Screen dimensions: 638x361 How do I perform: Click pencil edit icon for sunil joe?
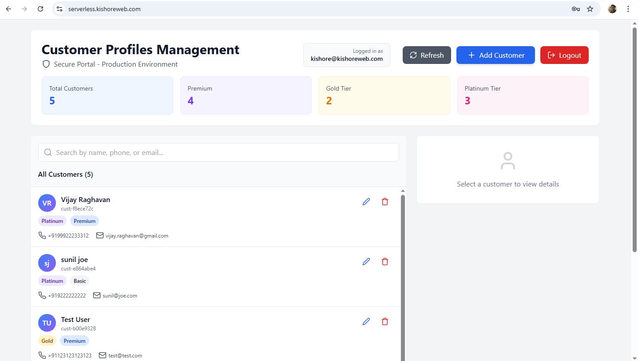tap(366, 262)
